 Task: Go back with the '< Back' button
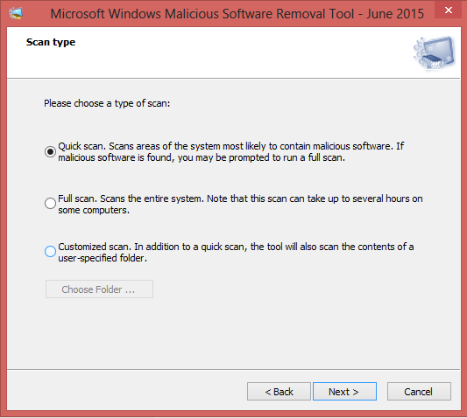279,392
